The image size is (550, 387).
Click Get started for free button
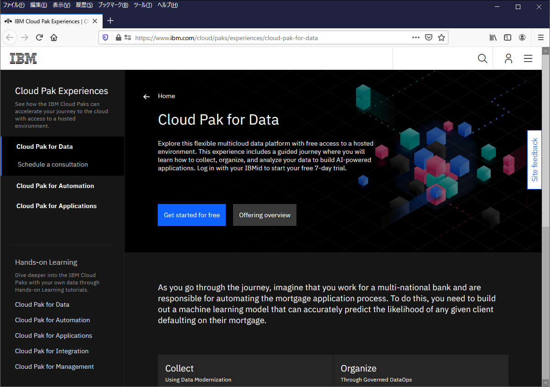pos(192,215)
